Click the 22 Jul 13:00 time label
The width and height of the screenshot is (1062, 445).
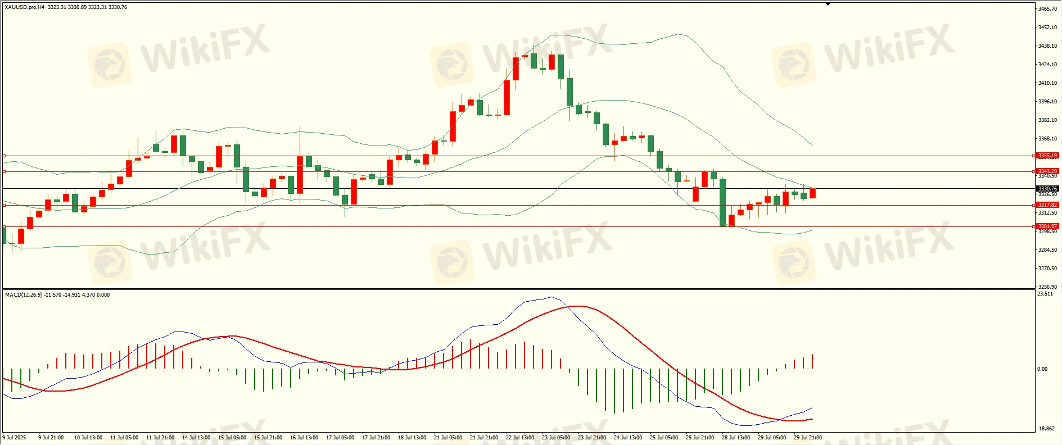(520, 438)
